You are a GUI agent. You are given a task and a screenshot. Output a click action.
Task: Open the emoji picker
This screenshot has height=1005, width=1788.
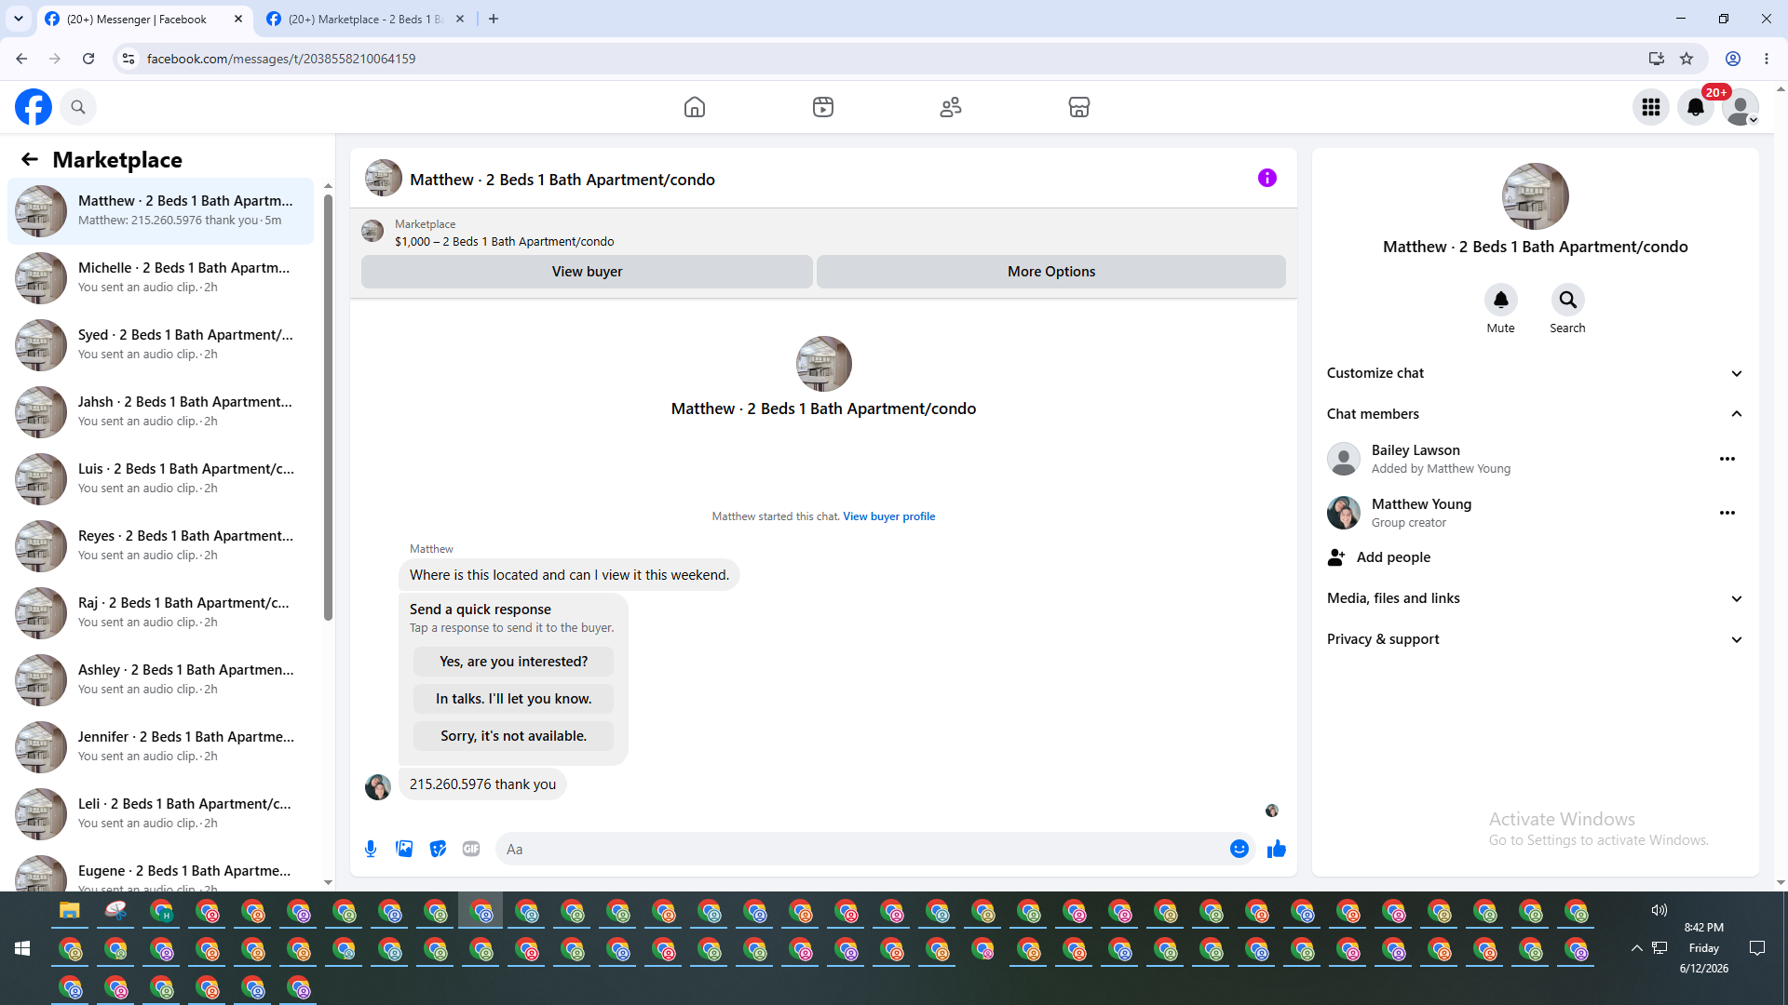coord(1239,849)
